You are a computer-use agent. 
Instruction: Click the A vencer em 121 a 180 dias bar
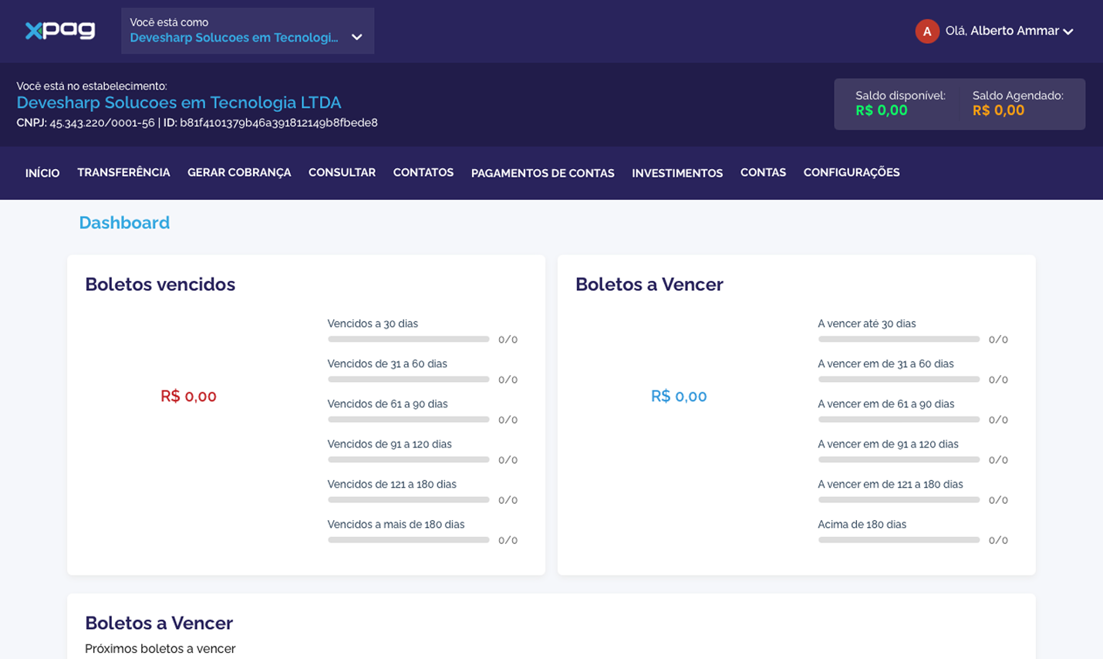[899, 500]
